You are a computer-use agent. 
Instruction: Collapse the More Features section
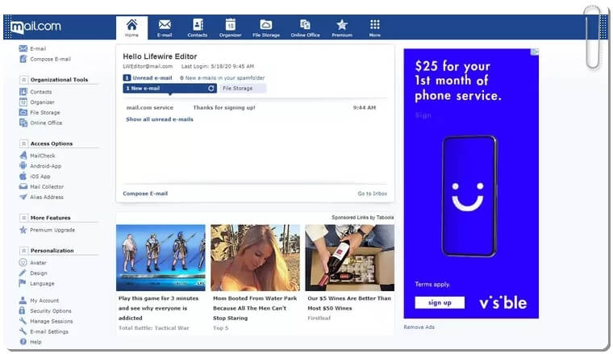point(23,218)
